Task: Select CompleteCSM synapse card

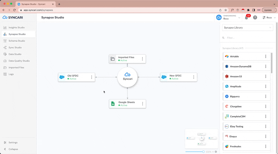Action: [246, 116]
